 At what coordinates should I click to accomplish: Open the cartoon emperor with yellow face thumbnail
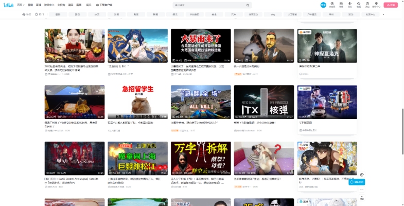pos(264,46)
